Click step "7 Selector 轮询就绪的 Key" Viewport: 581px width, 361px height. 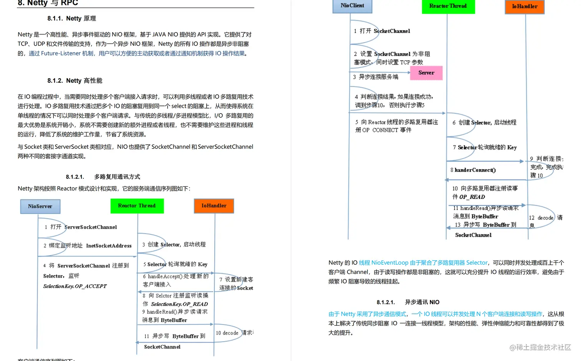[485, 147]
